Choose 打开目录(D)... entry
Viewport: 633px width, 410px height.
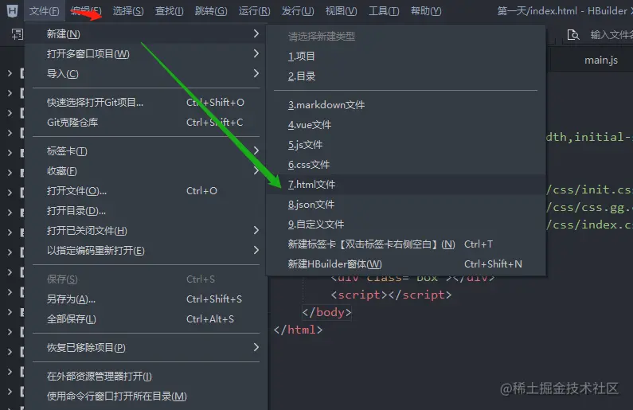point(147,211)
